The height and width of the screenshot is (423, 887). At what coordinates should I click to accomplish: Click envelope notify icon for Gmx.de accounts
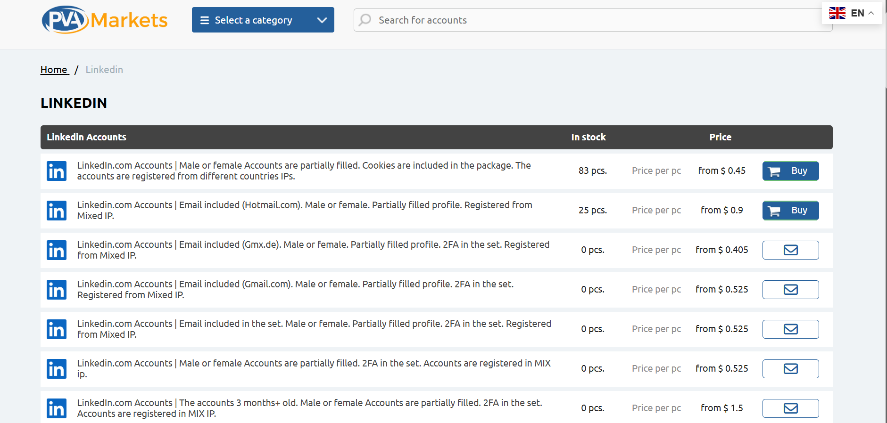click(790, 250)
